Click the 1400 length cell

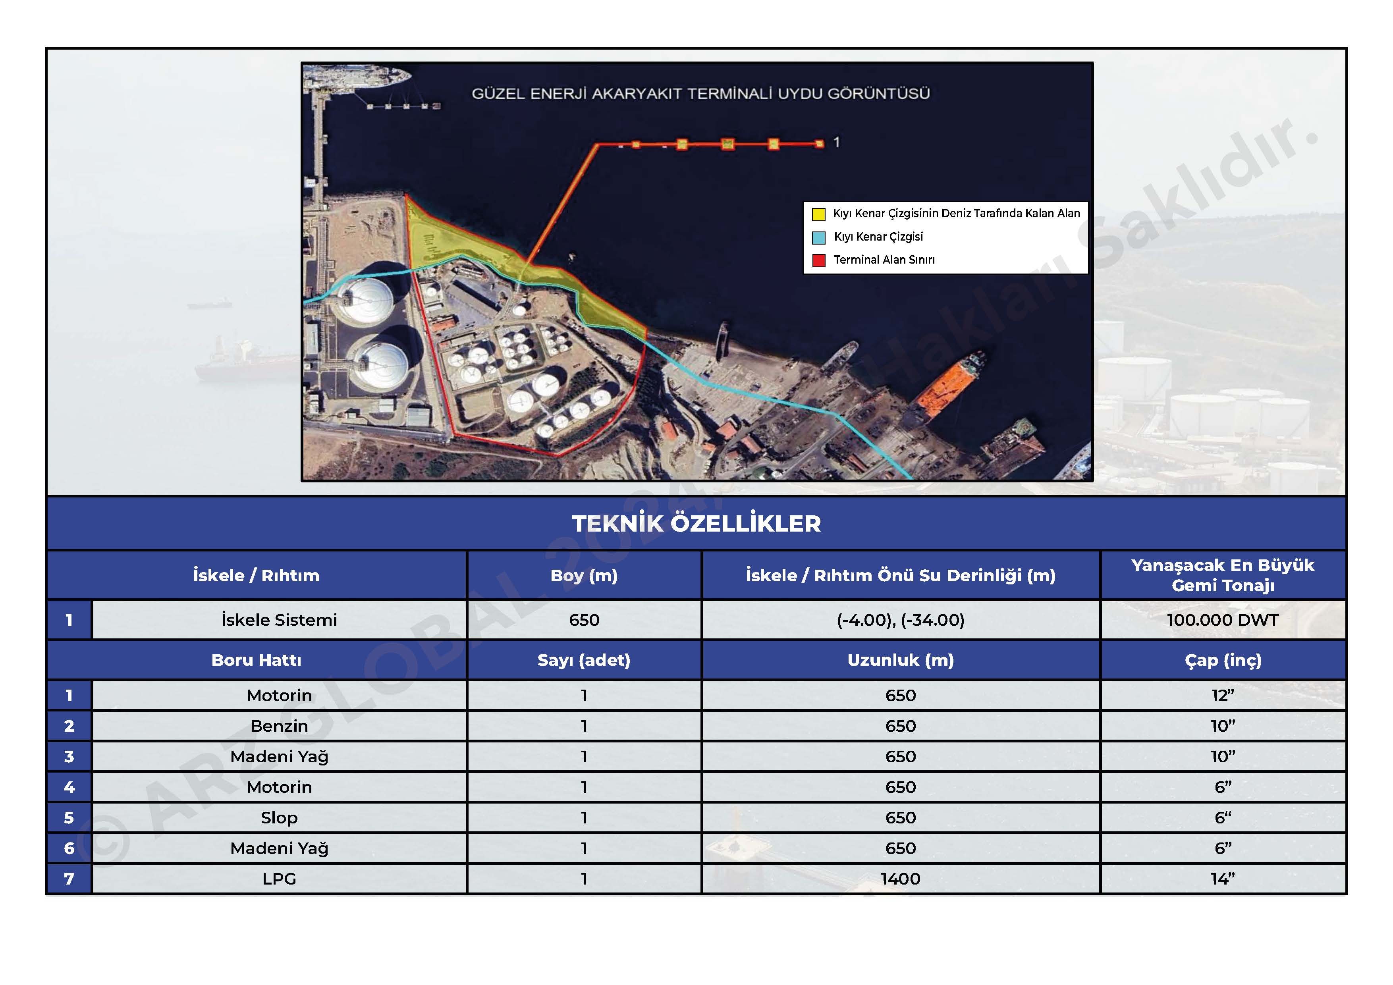click(900, 879)
